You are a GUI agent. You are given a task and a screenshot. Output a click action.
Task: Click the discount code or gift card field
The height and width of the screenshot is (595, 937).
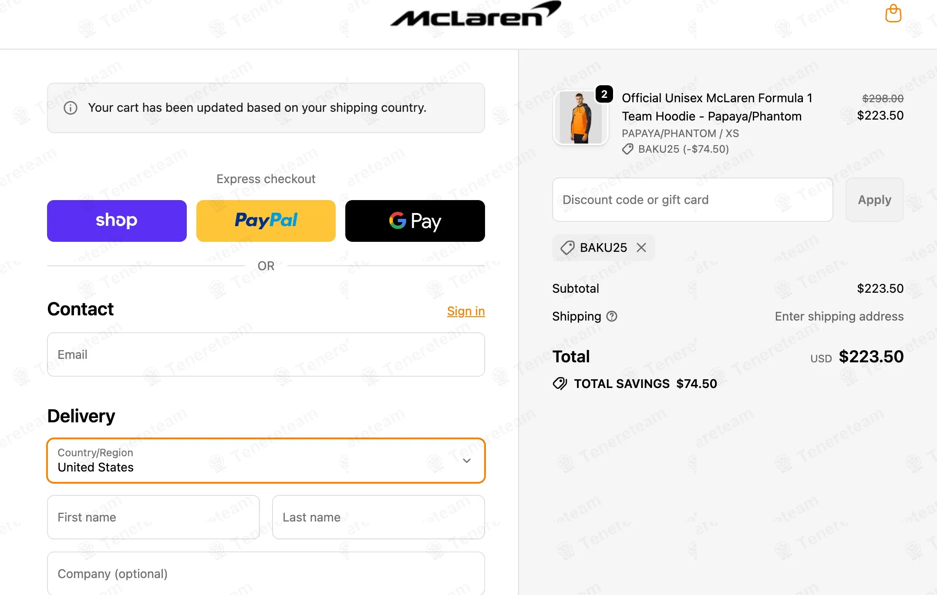pos(692,200)
